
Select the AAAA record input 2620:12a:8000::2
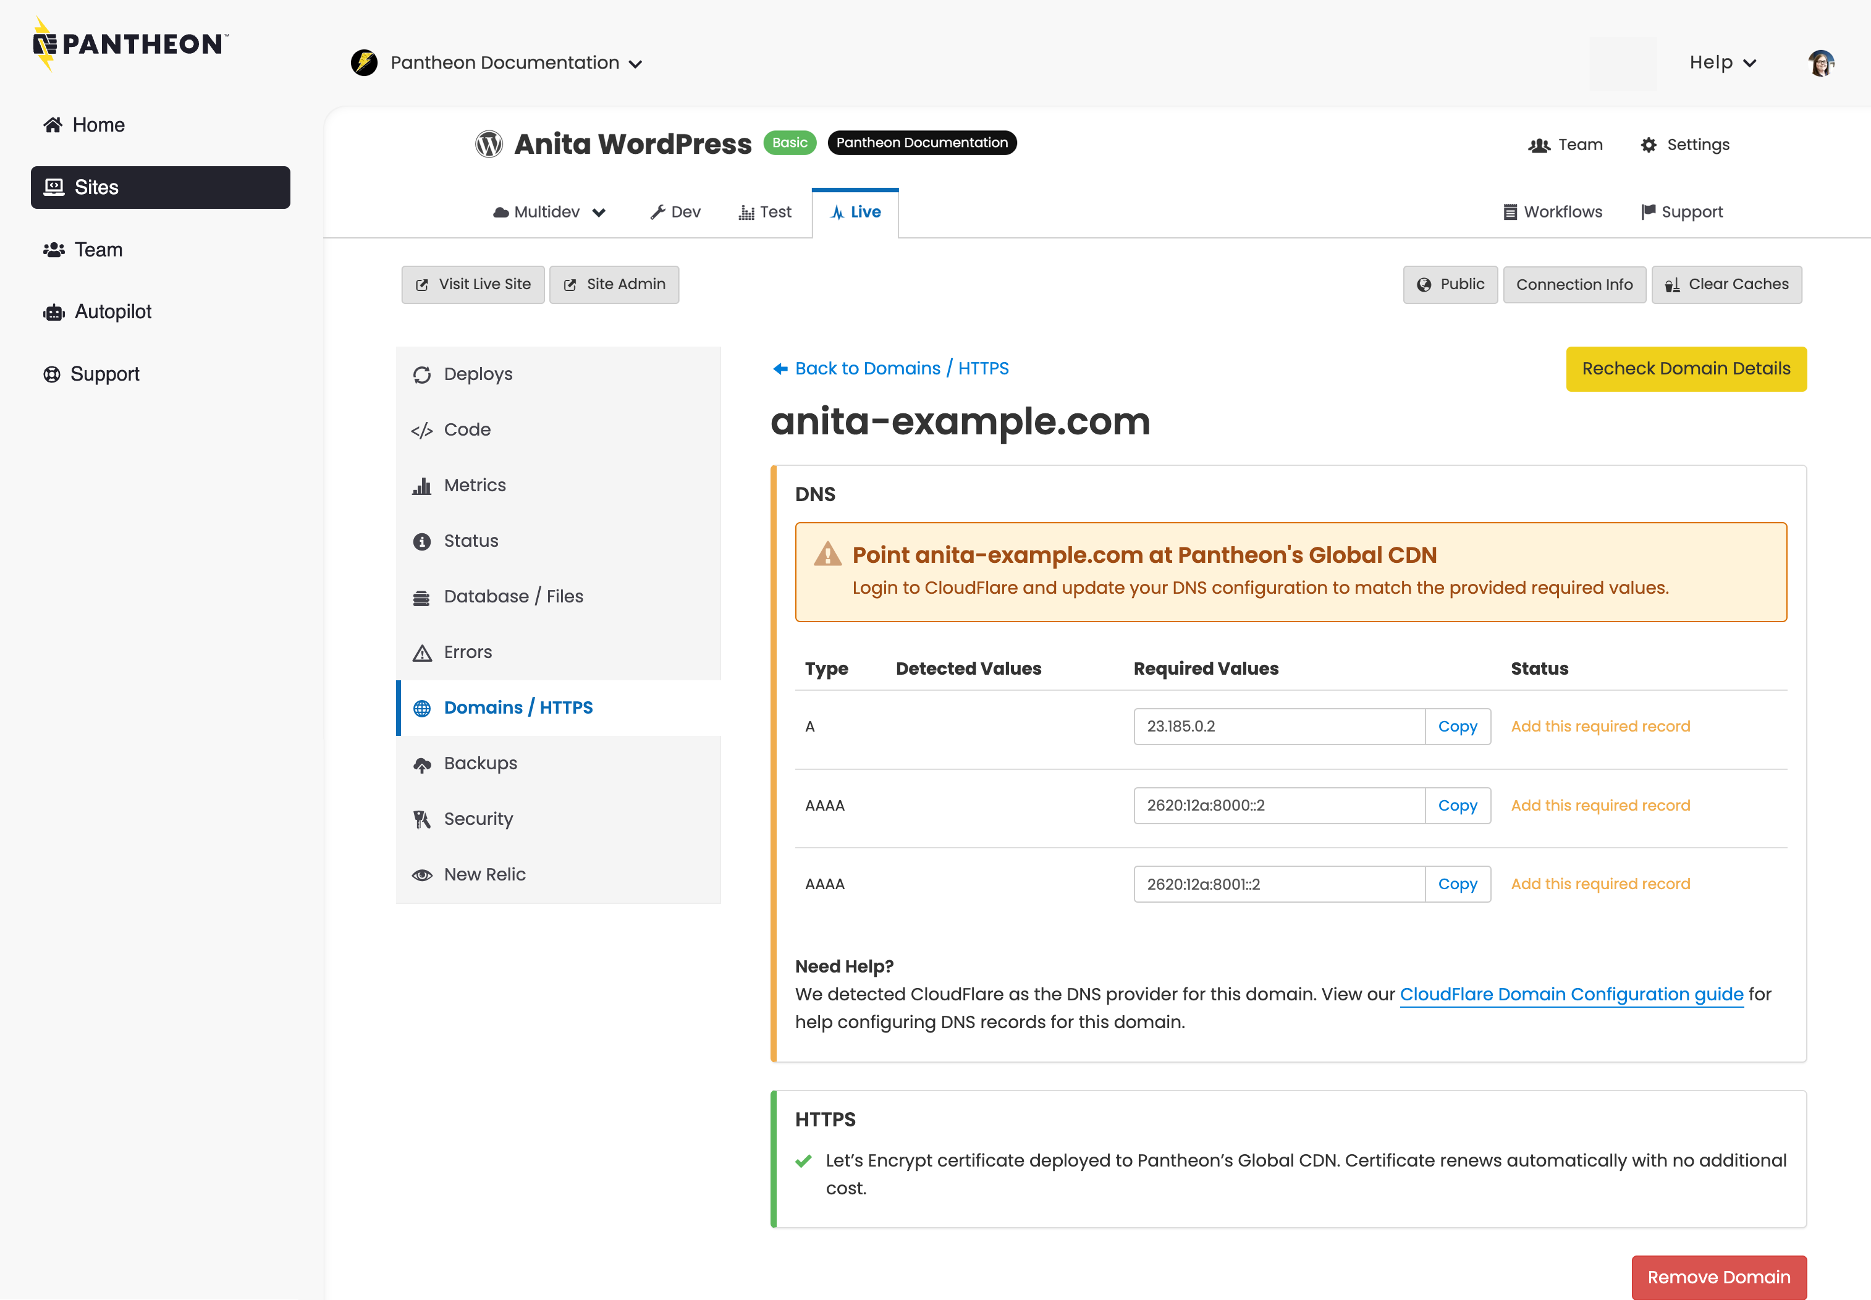coord(1279,804)
